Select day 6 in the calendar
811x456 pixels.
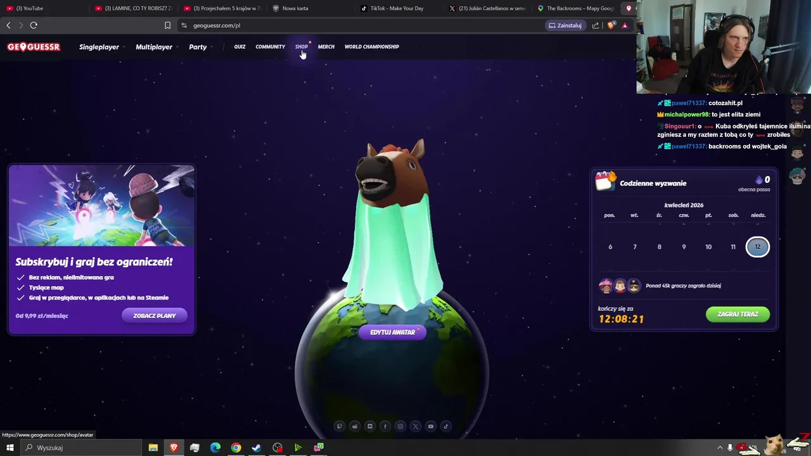(x=610, y=247)
